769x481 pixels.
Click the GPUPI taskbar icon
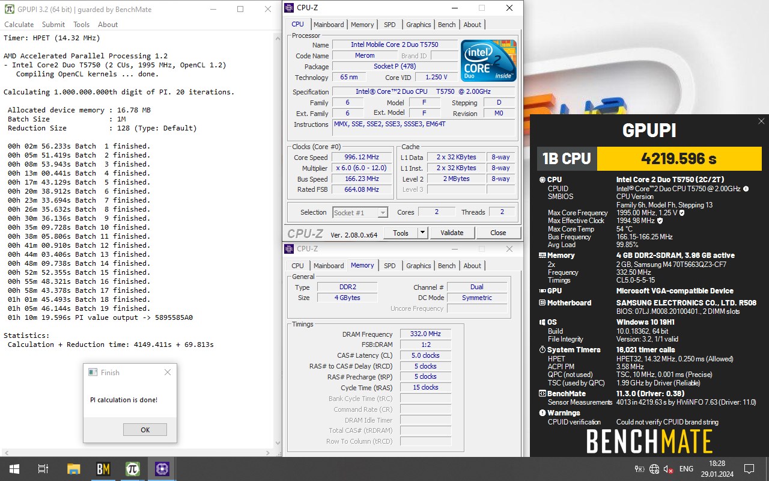(133, 469)
